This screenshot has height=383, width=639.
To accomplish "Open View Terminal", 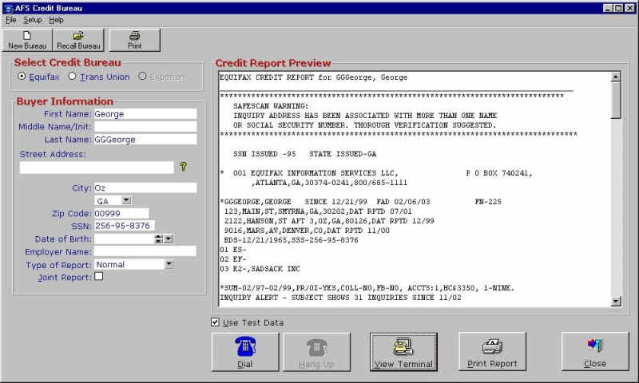I will pos(403,352).
